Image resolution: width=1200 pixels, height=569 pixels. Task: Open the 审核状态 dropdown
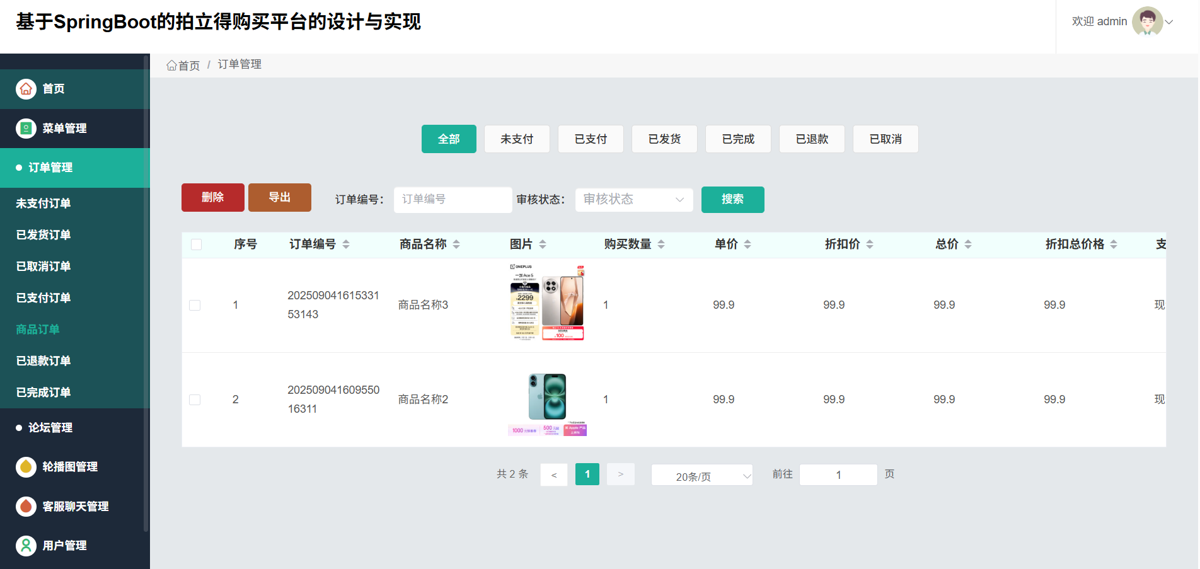click(x=634, y=200)
